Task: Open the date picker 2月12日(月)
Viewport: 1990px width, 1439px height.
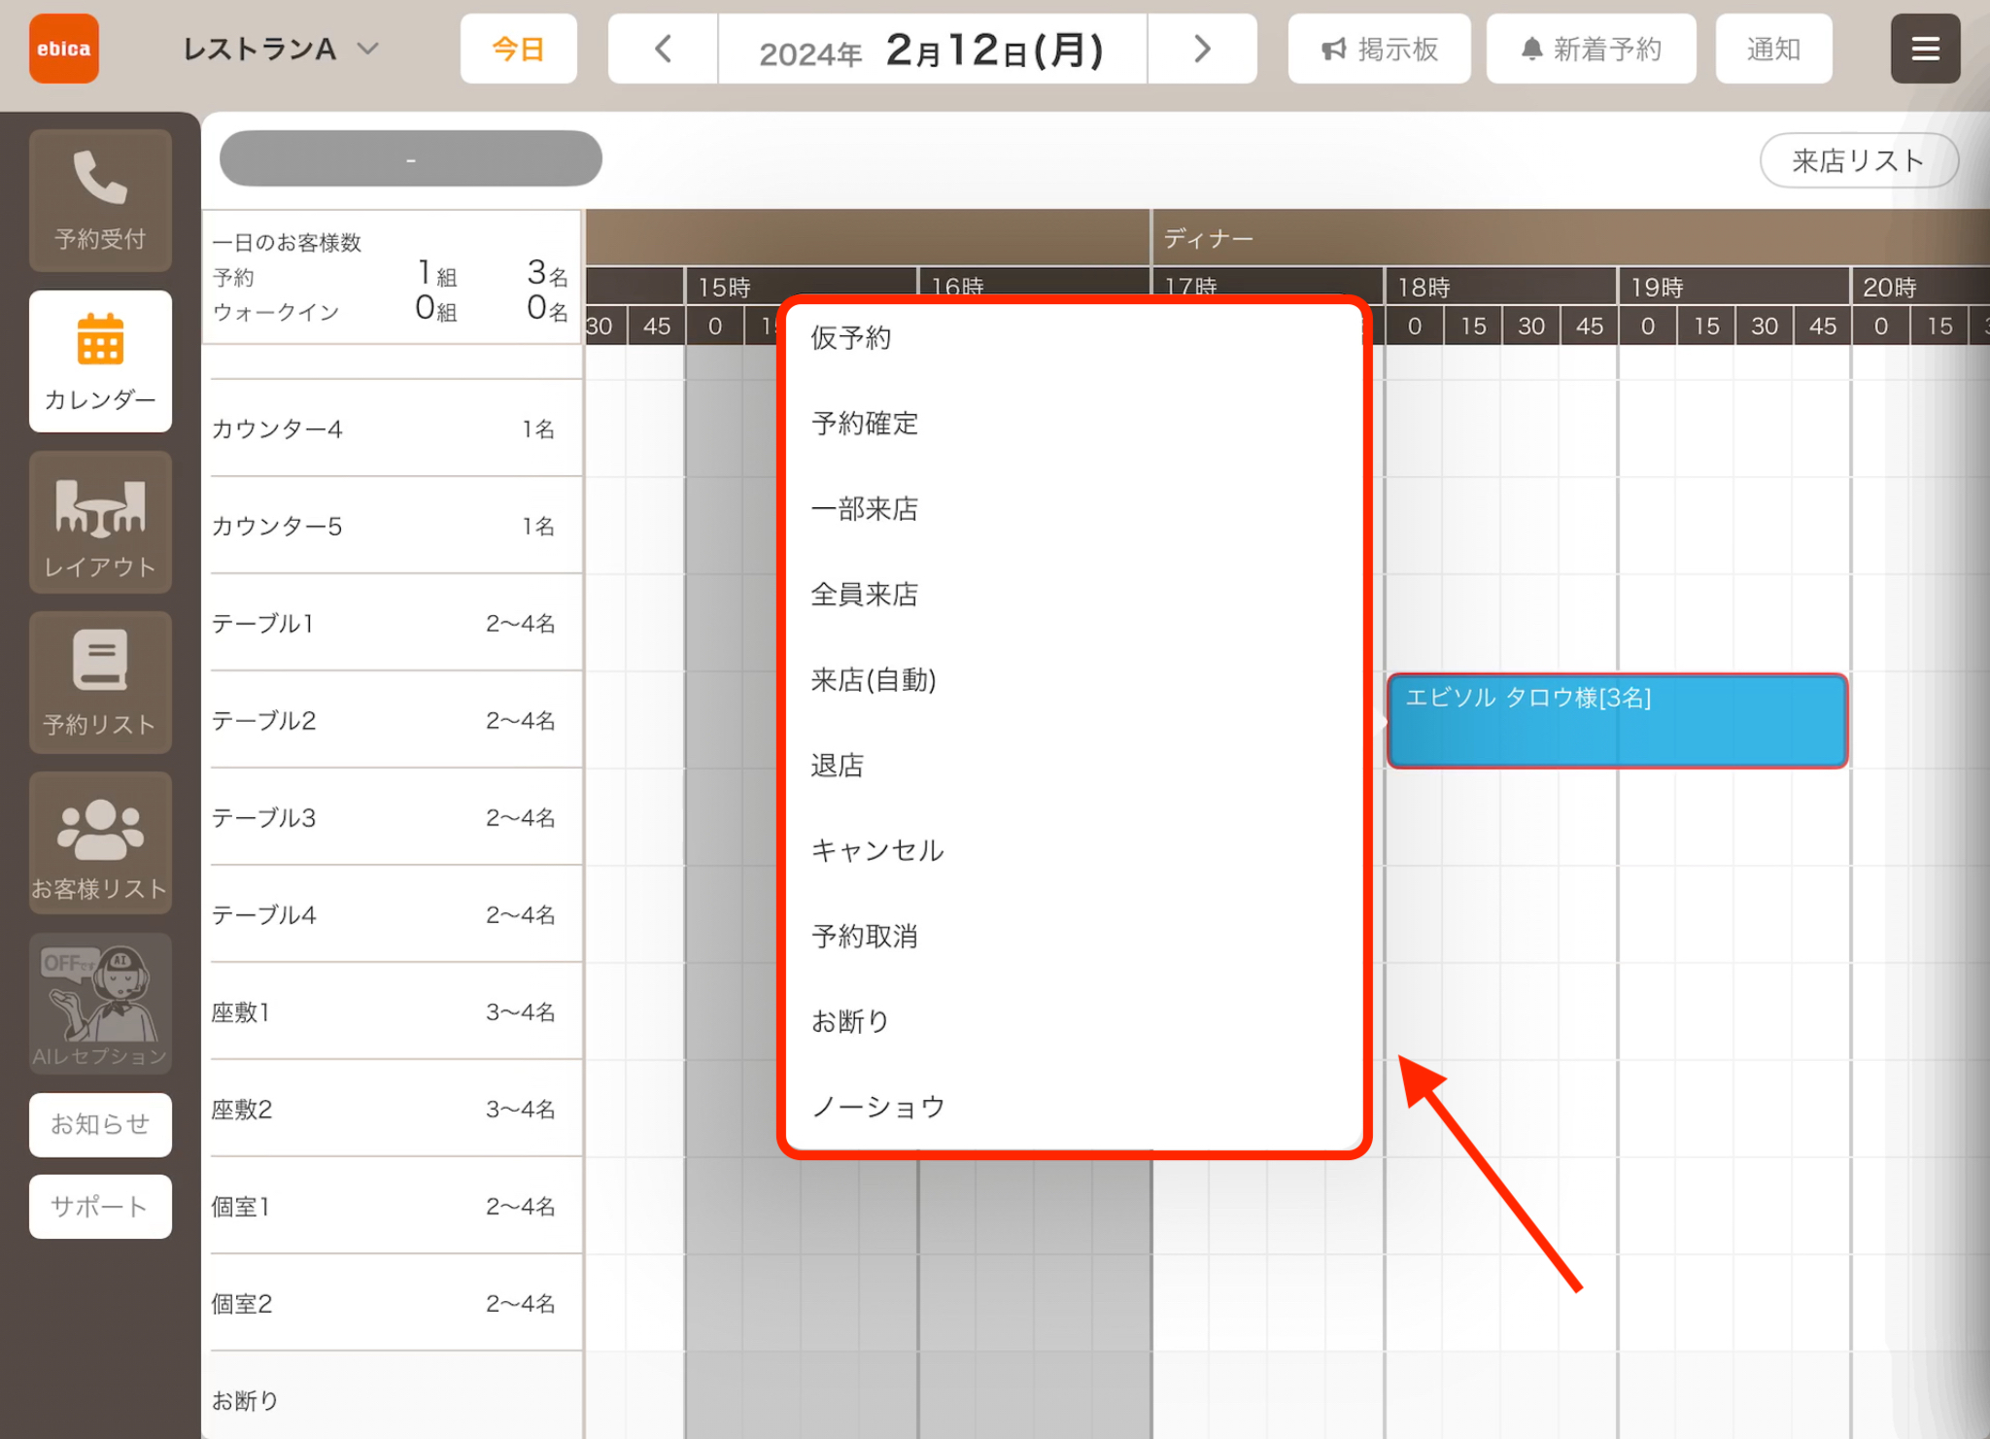Action: point(932,49)
